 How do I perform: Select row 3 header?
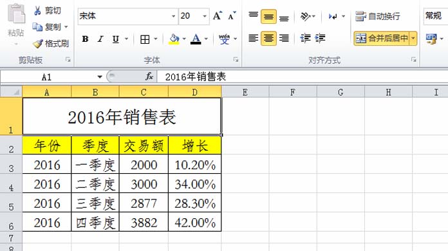click(11, 165)
